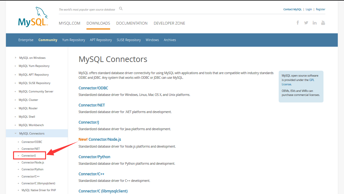The image size is (344, 194).
Task: Go to MYSQL.COM main tab
Action: (69, 23)
